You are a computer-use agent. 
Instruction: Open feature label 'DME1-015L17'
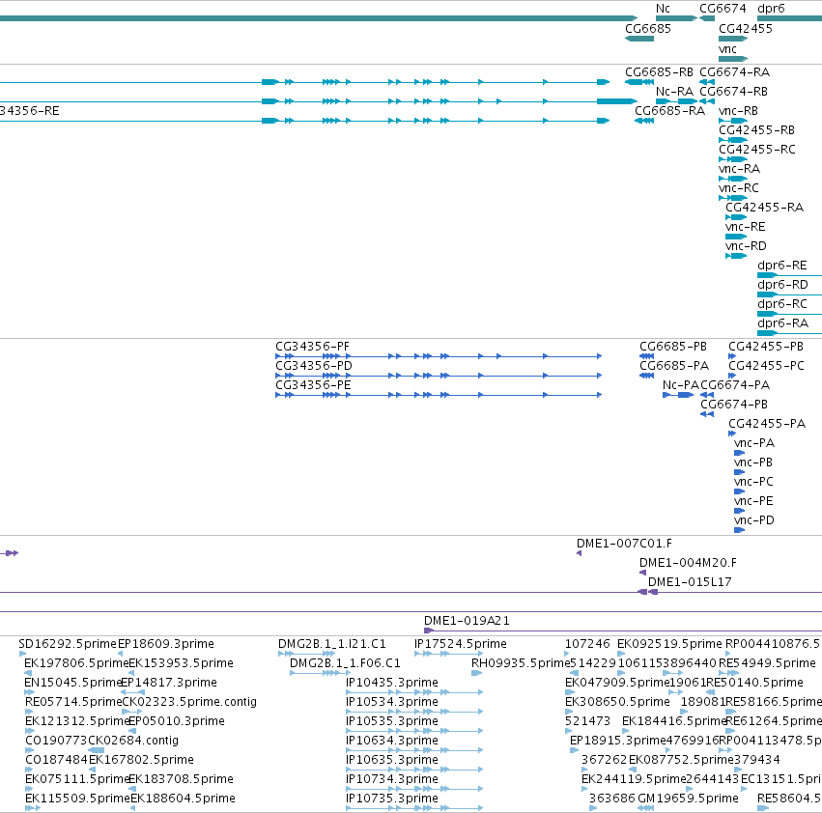click(x=690, y=582)
